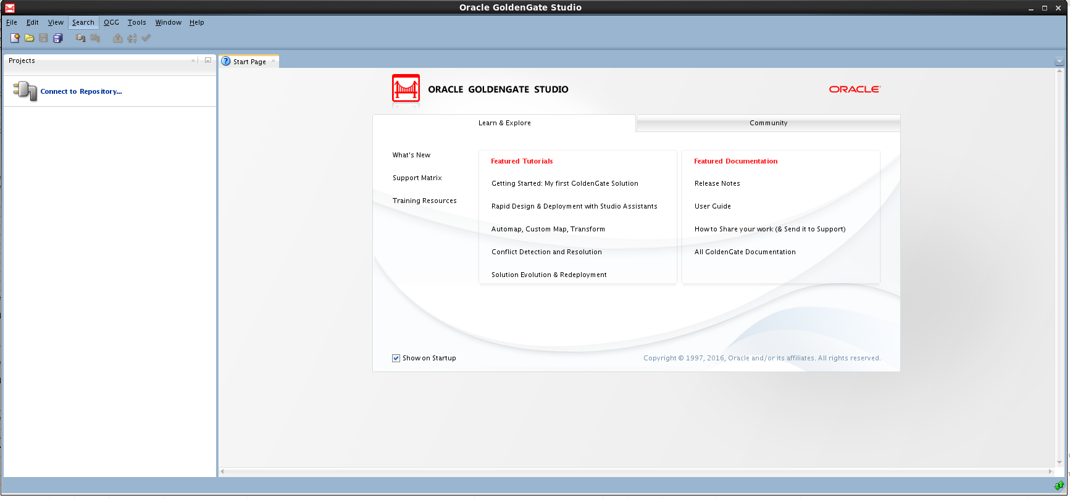1070x498 pixels.
Task: Open Conflict Detection and Resolution tutorial
Action: 546,252
